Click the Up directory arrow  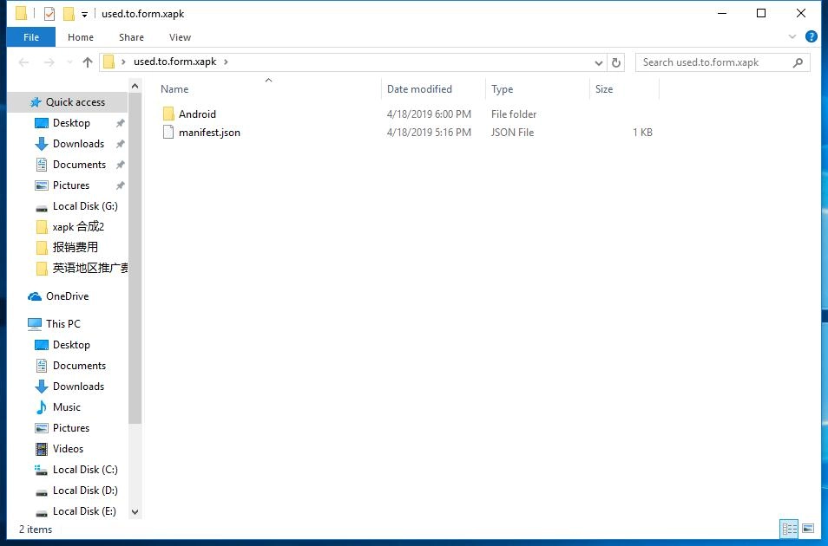pos(88,62)
